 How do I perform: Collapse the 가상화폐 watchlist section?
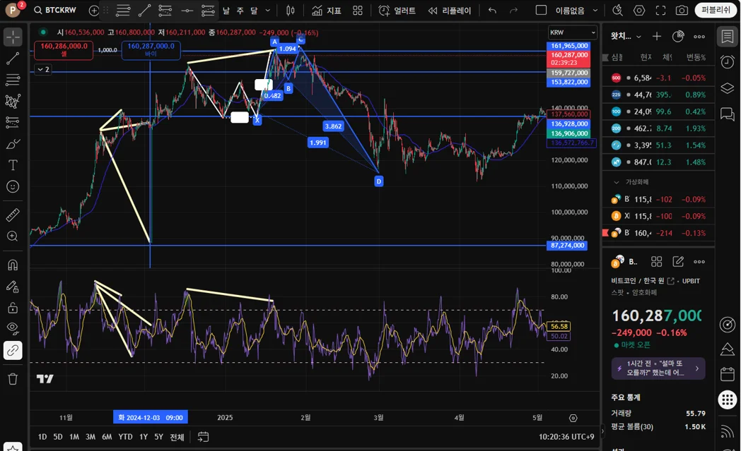coord(617,182)
